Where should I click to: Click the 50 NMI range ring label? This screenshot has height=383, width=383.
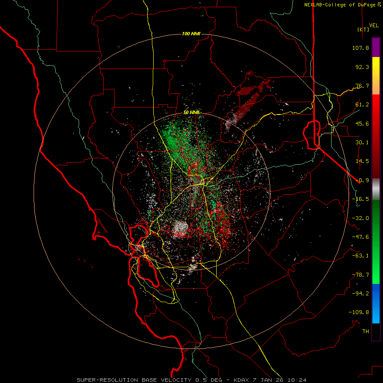(191, 112)
